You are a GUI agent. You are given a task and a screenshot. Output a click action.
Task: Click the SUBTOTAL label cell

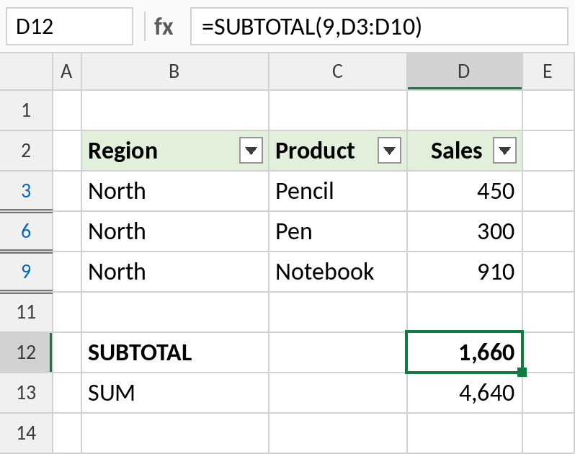(175, 352)
